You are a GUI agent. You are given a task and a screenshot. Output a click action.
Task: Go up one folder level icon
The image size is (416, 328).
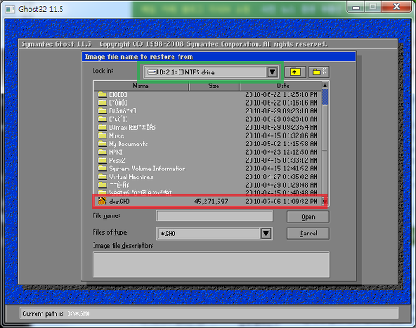296,72
